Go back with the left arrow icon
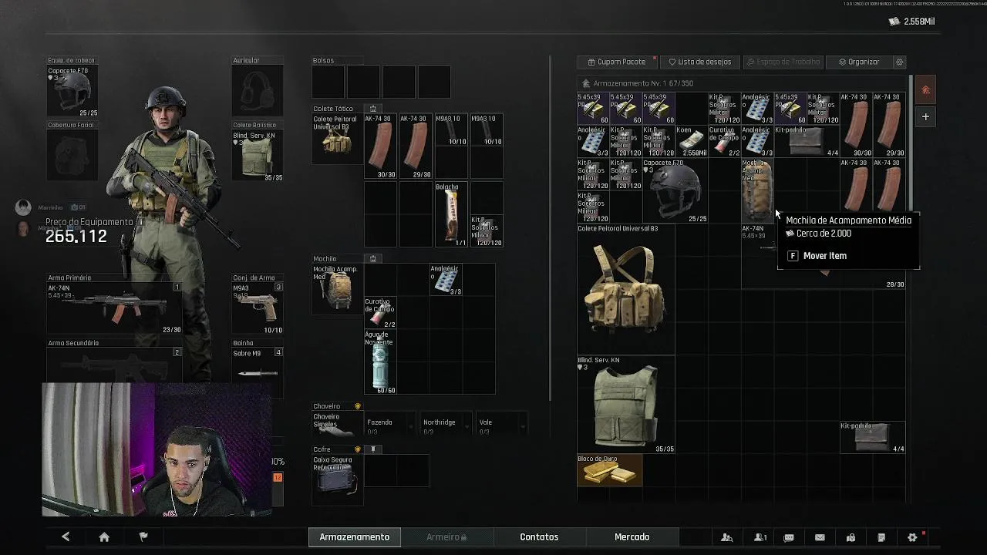The height and width of the screenshot is (555, 987). coord(66,537)
